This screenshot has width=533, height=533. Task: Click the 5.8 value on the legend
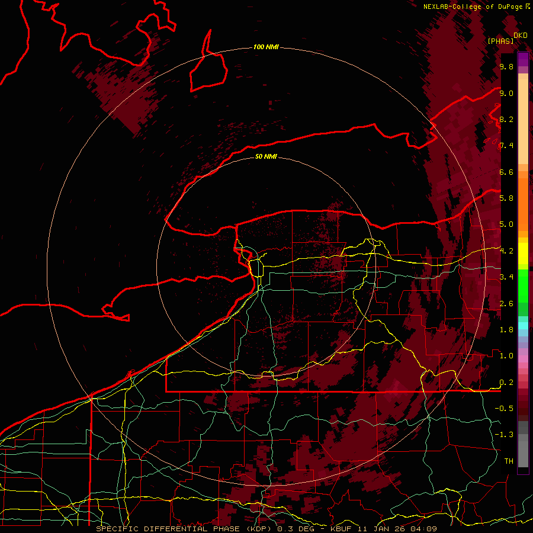(506, 198)
